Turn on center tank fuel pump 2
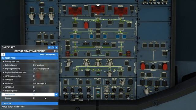This screenshot has width=196, height=110. (105, 36)
